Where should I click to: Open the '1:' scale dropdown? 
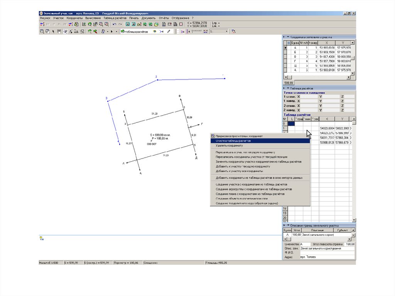point(226,32)
